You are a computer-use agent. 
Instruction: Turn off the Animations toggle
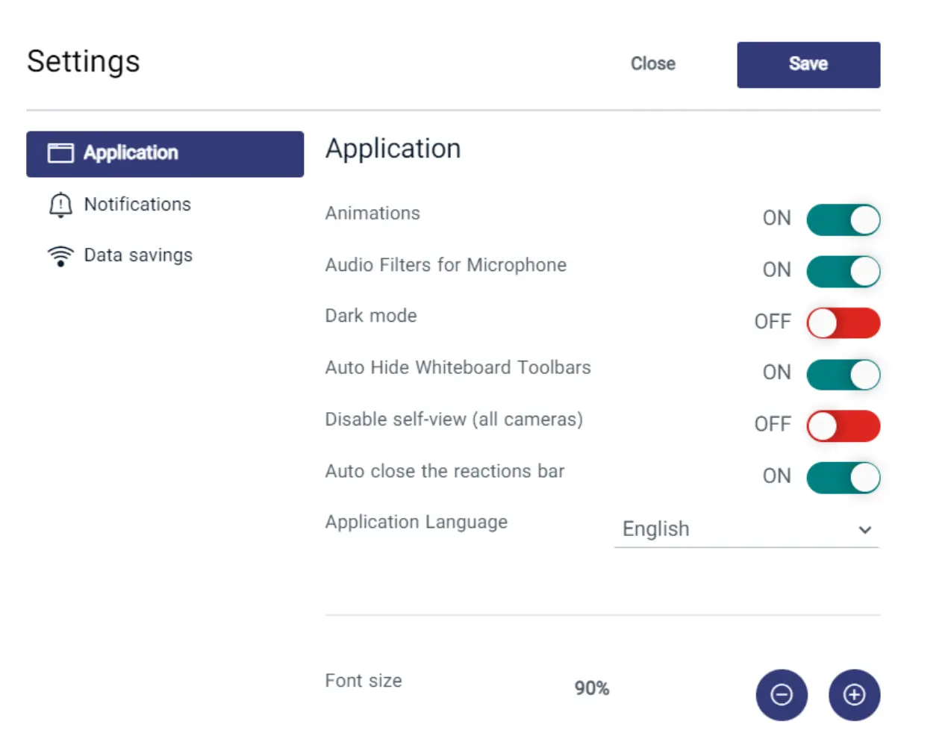843,220
